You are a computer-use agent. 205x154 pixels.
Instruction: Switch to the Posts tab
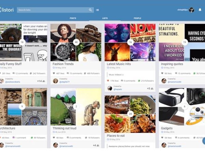tap(73, 18)
